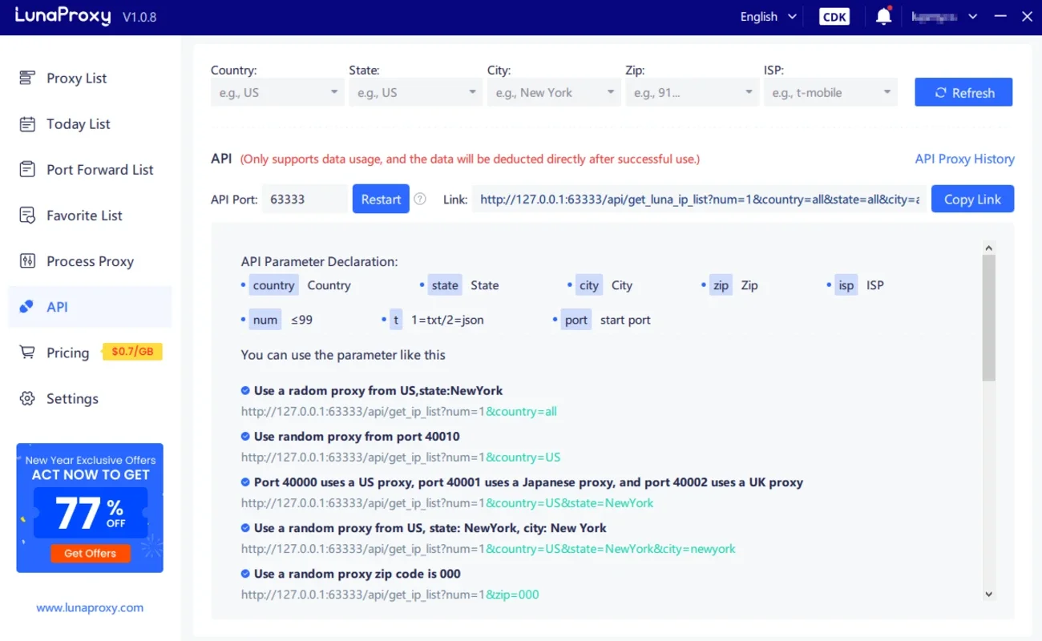Expand the State dropdown

tap(415, 92)
